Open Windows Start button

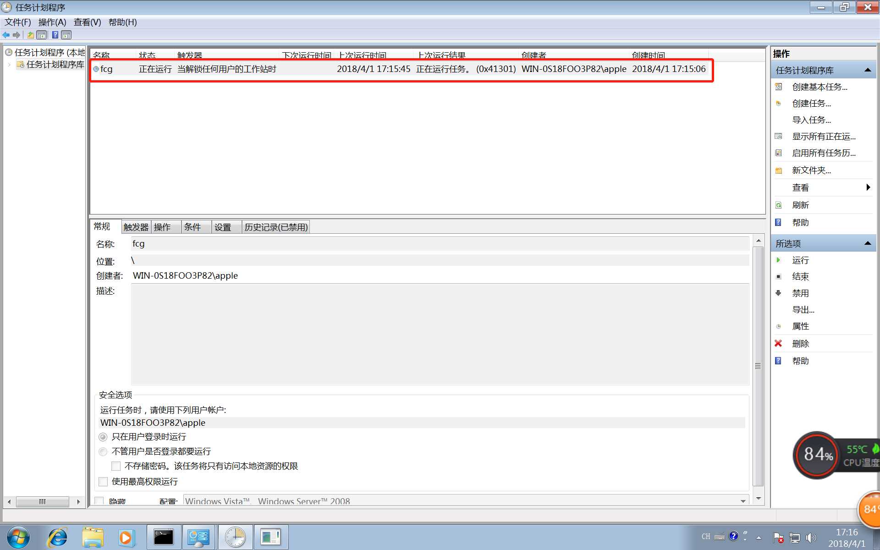[x=18, y=537]
